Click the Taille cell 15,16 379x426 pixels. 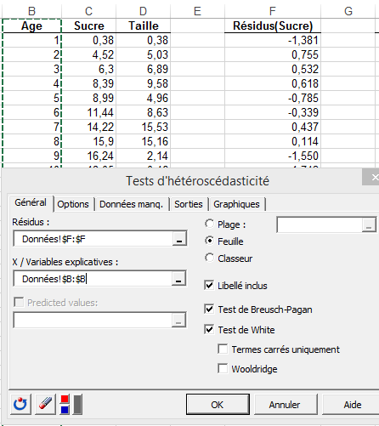[x=144, y=141]
